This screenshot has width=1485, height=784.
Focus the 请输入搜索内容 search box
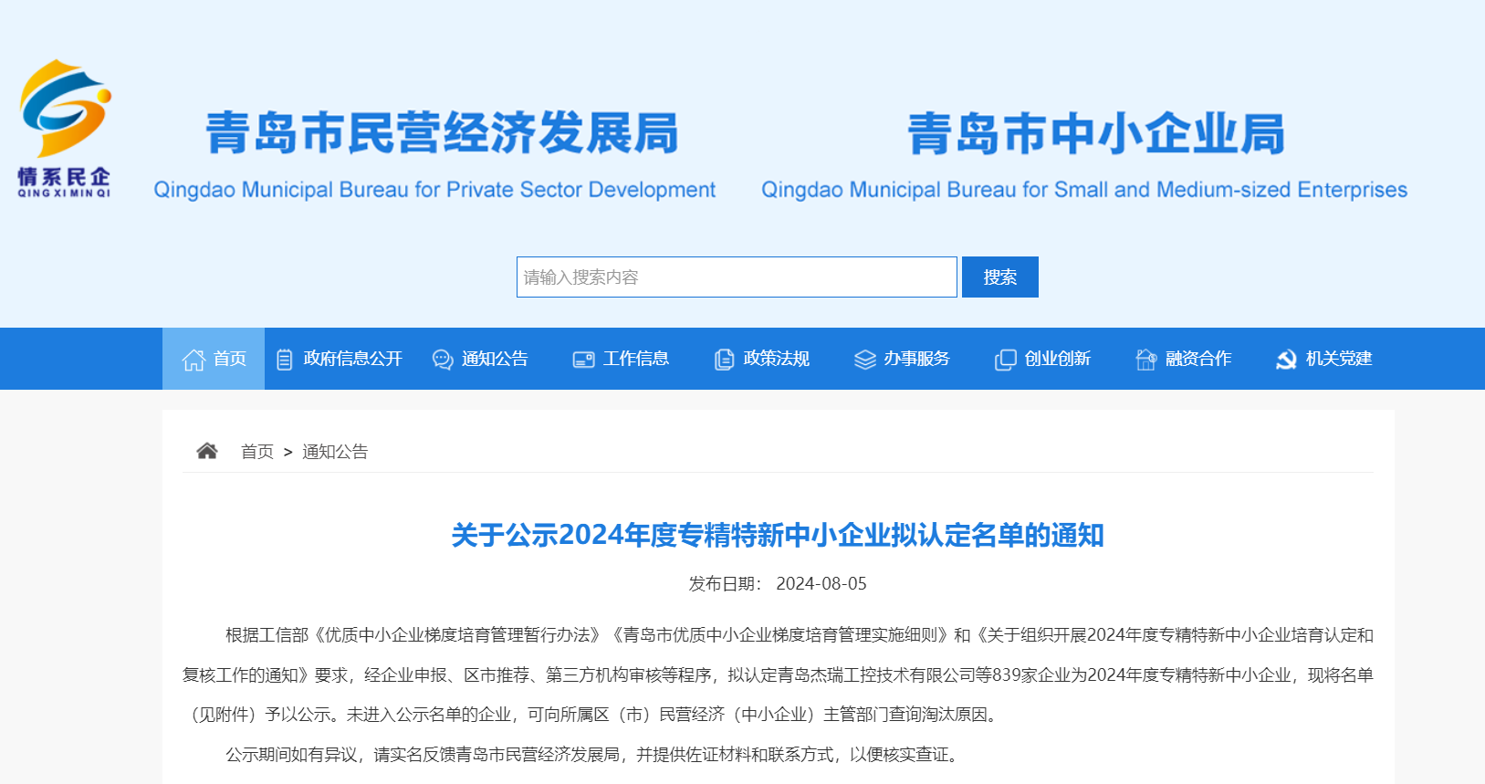point(737,277)
